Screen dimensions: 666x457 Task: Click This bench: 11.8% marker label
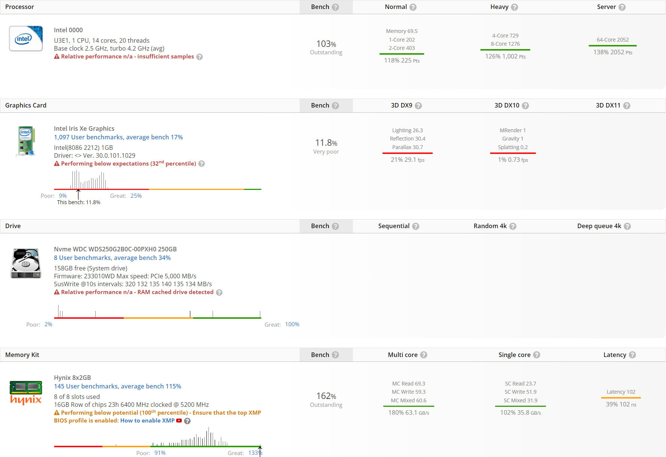79,202
